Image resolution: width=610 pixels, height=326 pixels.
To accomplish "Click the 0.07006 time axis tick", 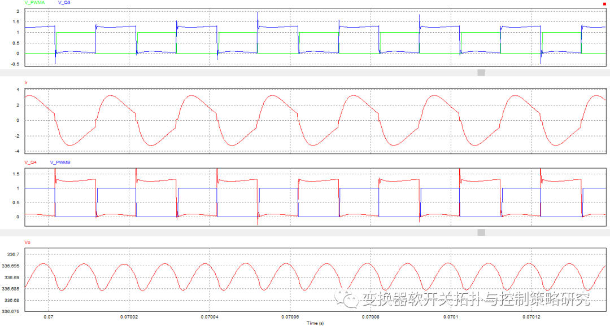I will click(x=291, y=317).
